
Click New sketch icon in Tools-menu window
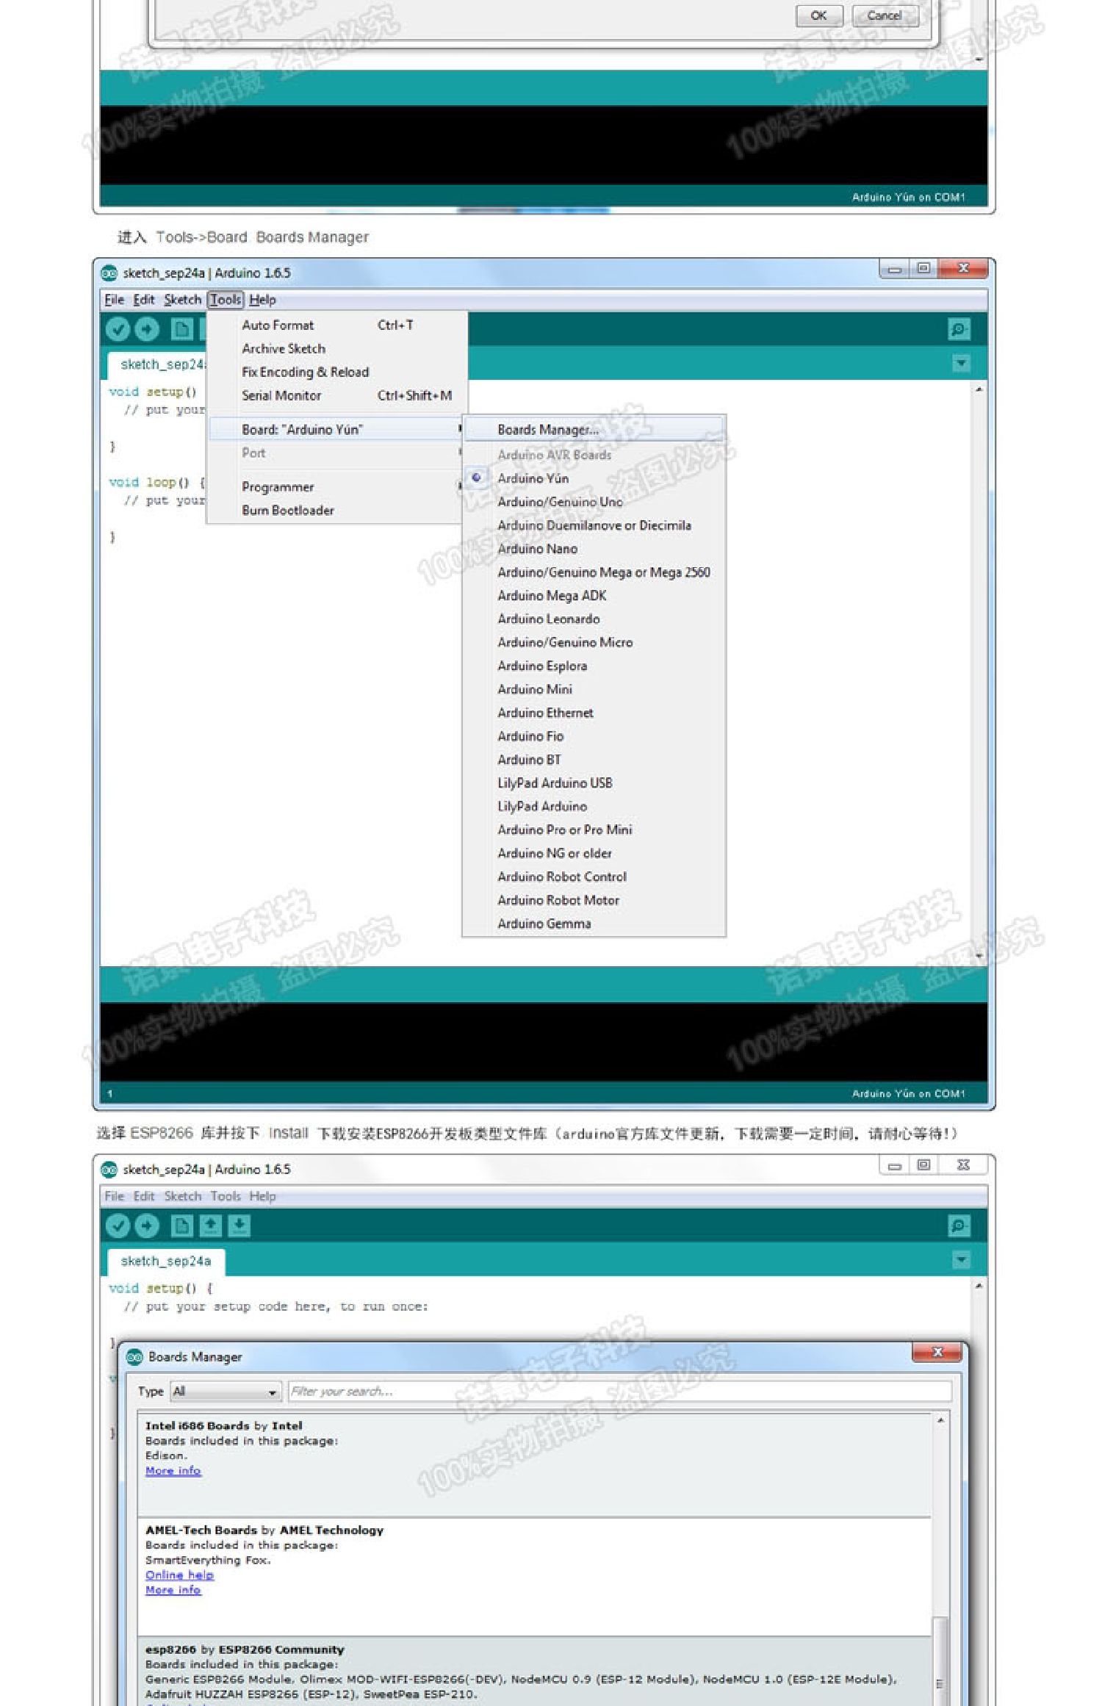(181, 329)
